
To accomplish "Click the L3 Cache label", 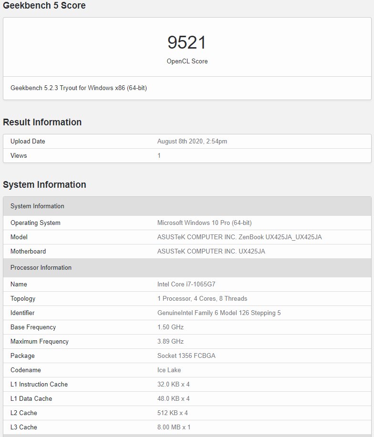I will pos(24,427).
